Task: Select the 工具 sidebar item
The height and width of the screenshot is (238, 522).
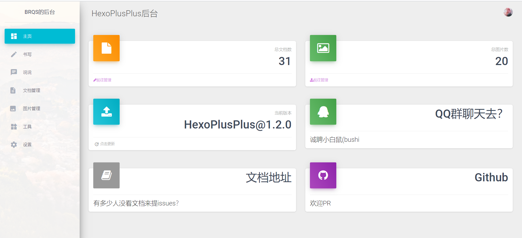Action: click(40, 127)
